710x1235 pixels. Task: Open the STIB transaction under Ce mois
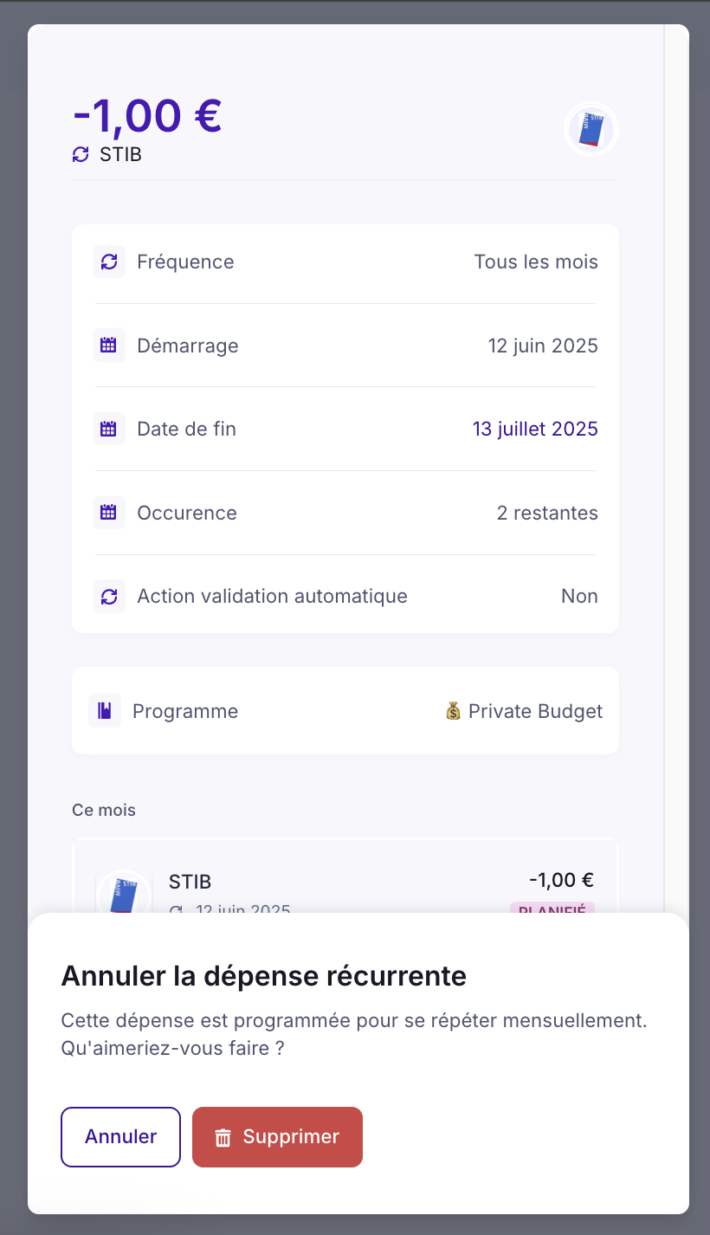[345, 883]
